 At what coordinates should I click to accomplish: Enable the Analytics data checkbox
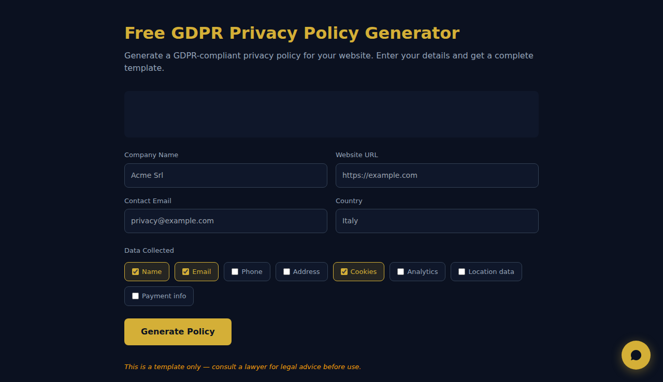(401, 272)
